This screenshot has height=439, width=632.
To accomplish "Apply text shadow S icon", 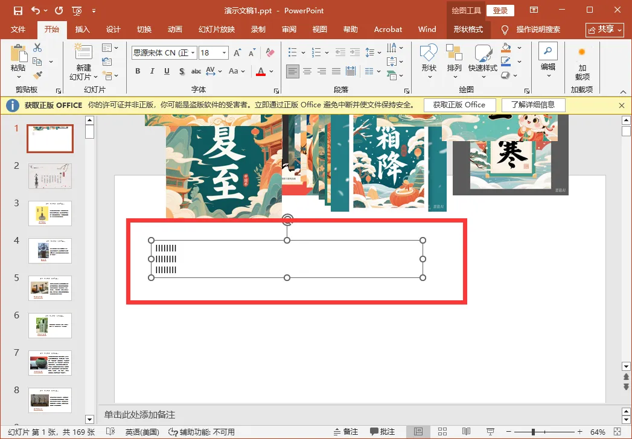I will (181, 71).
